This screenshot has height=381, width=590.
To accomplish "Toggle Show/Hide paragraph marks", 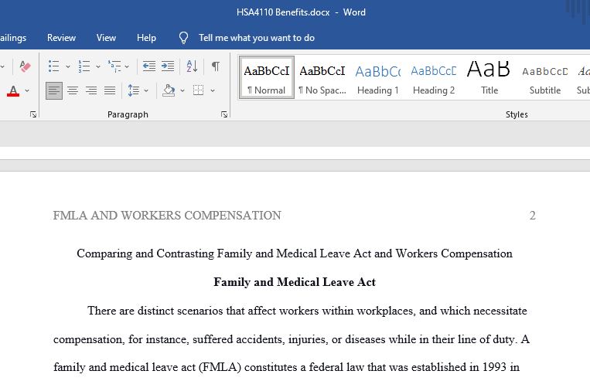I will point(216,66).
